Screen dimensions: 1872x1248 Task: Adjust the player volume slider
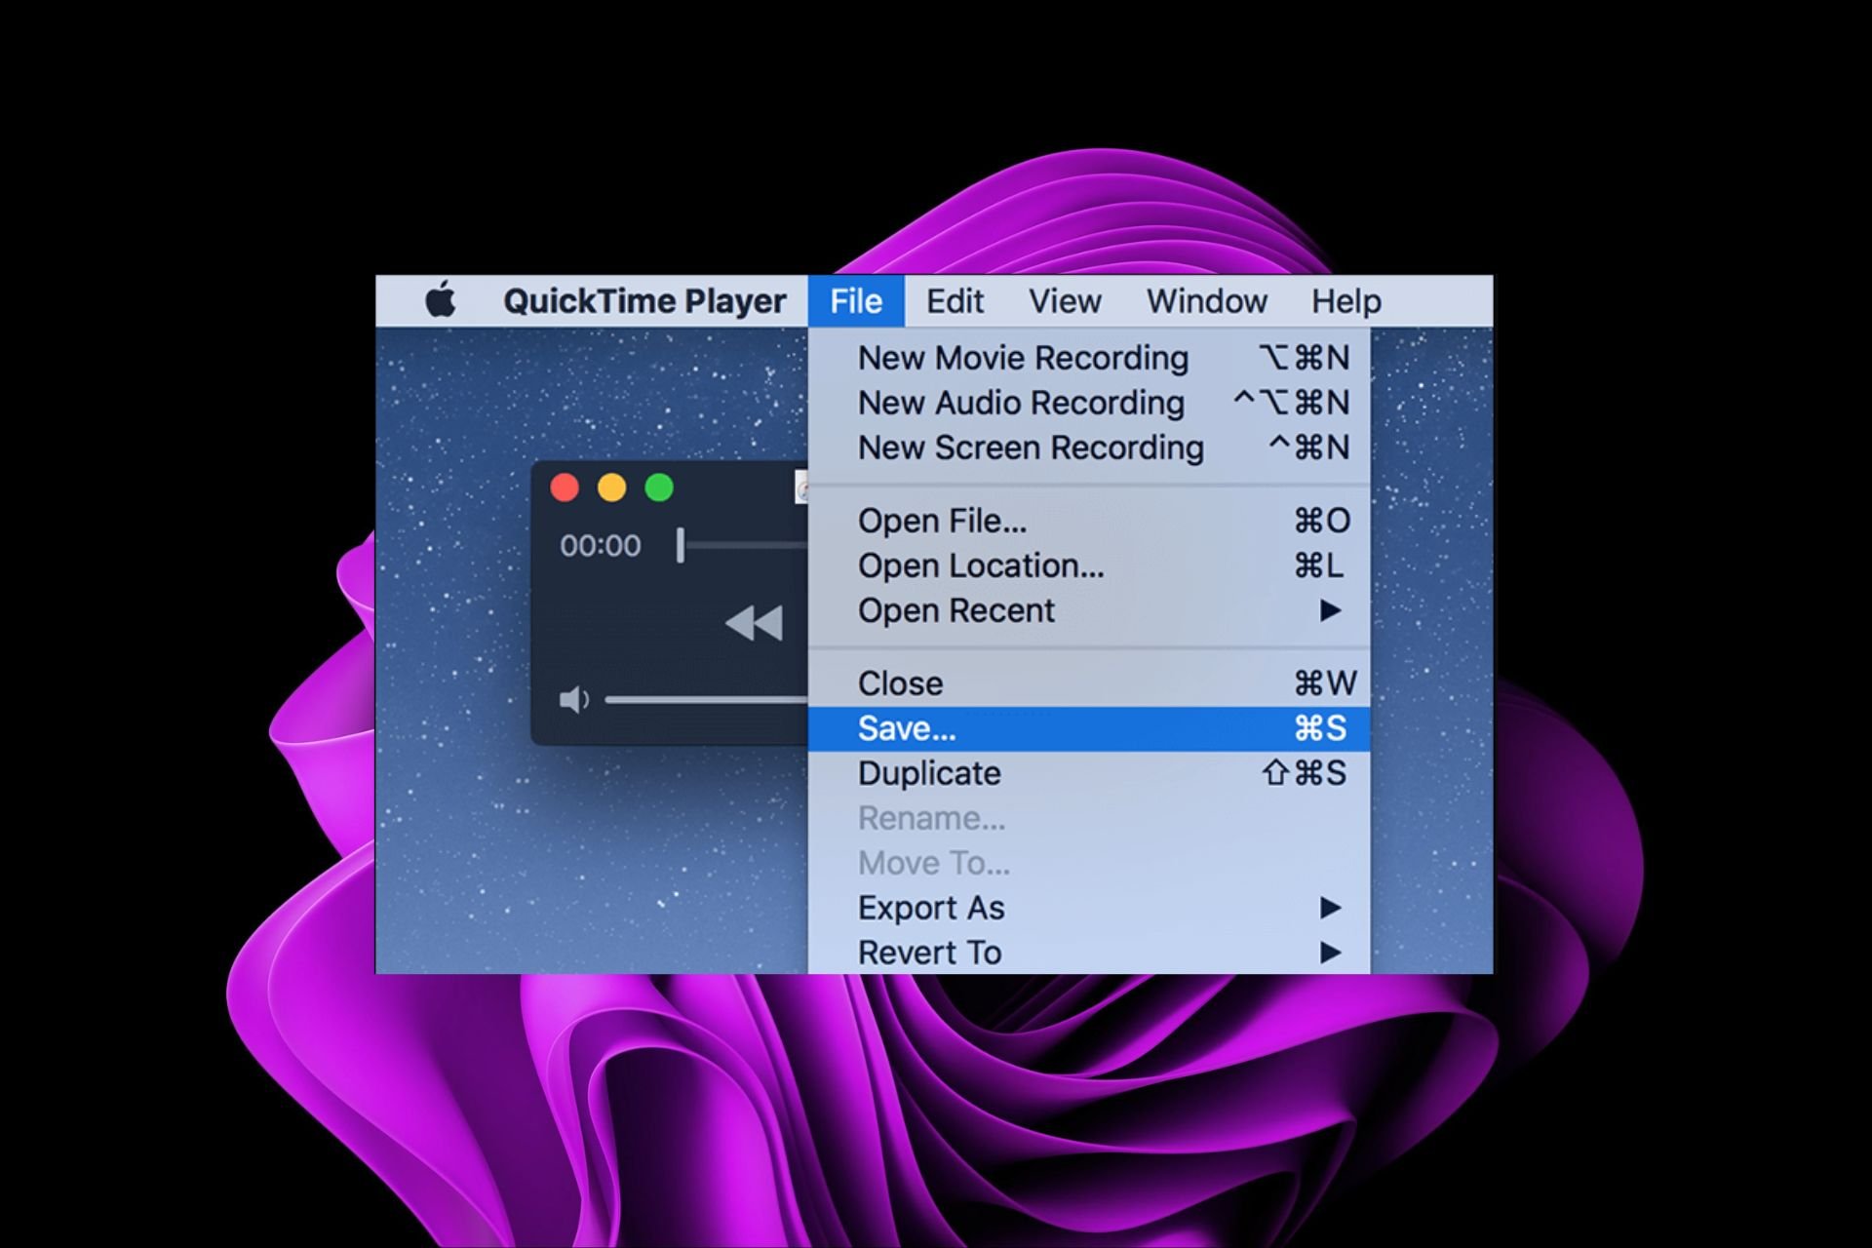(706, 699)
